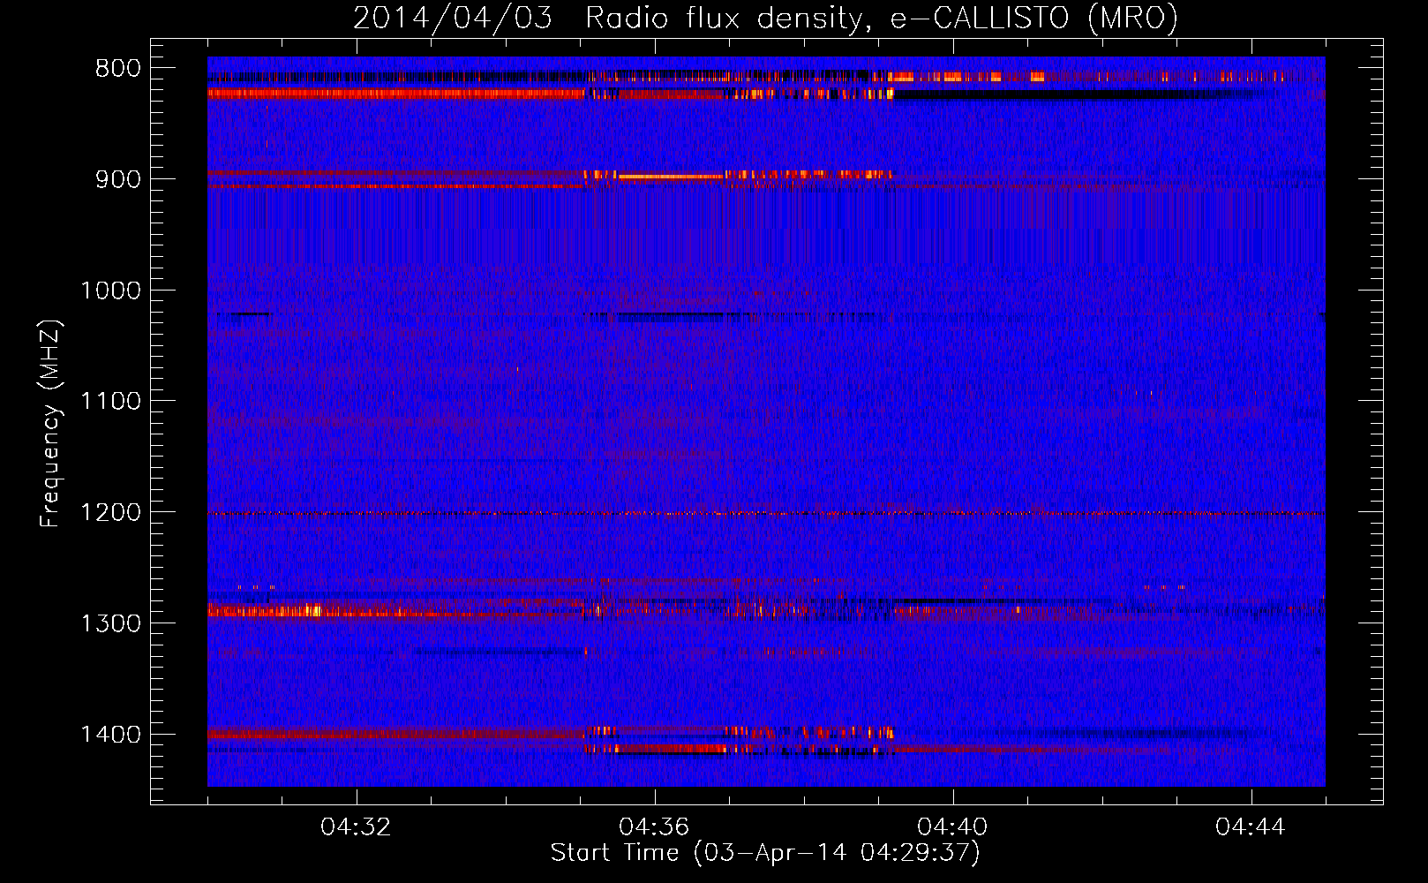Select the '800' frequency axis label
The height and width of the screenshot is (883, 1428).
(118, 69)
